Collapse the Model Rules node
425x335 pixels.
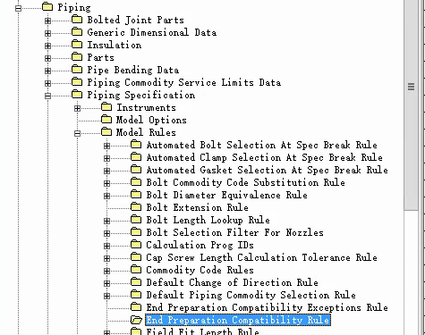point(77,133)
